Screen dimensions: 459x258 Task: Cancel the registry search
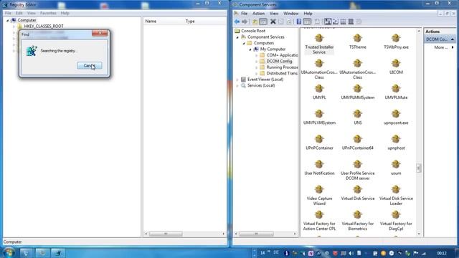(x=90, y=65)
